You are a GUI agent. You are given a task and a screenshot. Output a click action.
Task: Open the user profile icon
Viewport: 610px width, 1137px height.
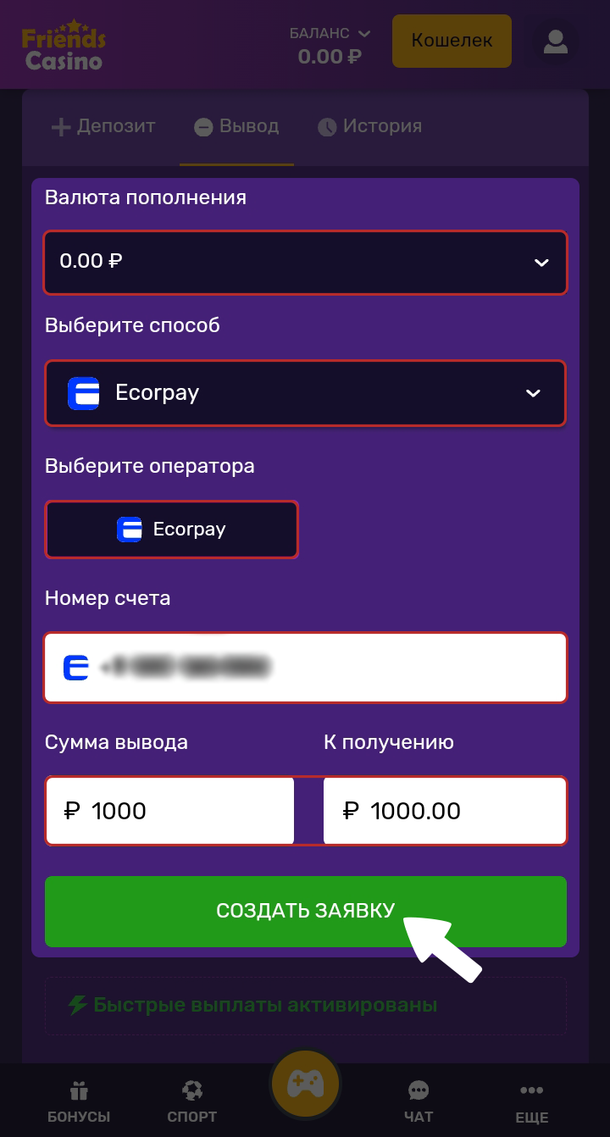(555, 42)
